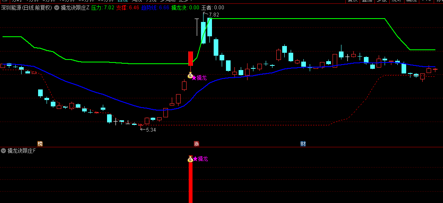This screenshot has height=203, width=443.
Task: Click the 王者: 0.00 value
Action: coord(212,8)
